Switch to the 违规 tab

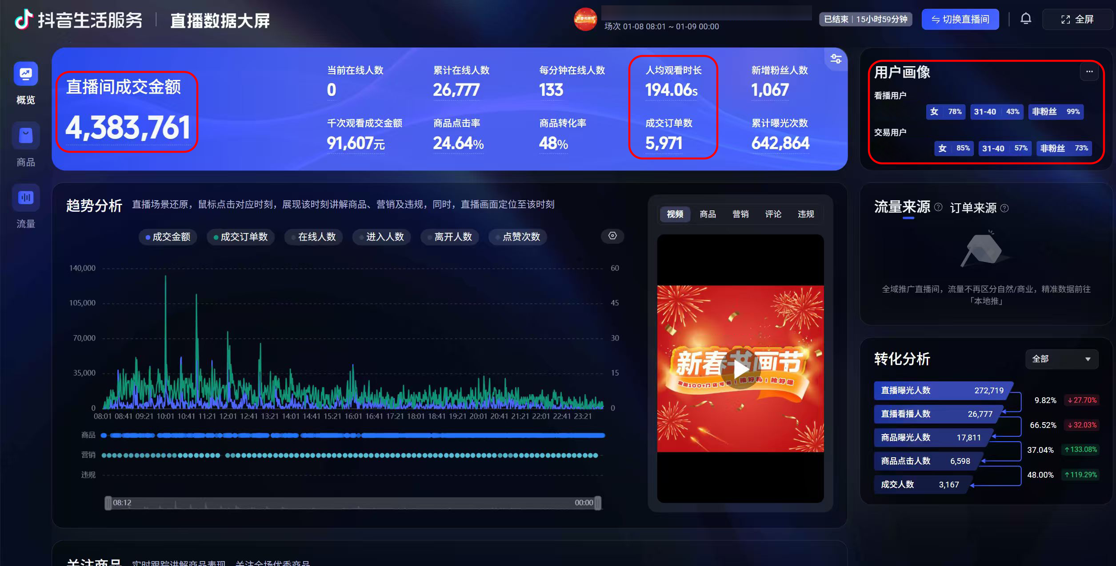[x=806, y=214]
